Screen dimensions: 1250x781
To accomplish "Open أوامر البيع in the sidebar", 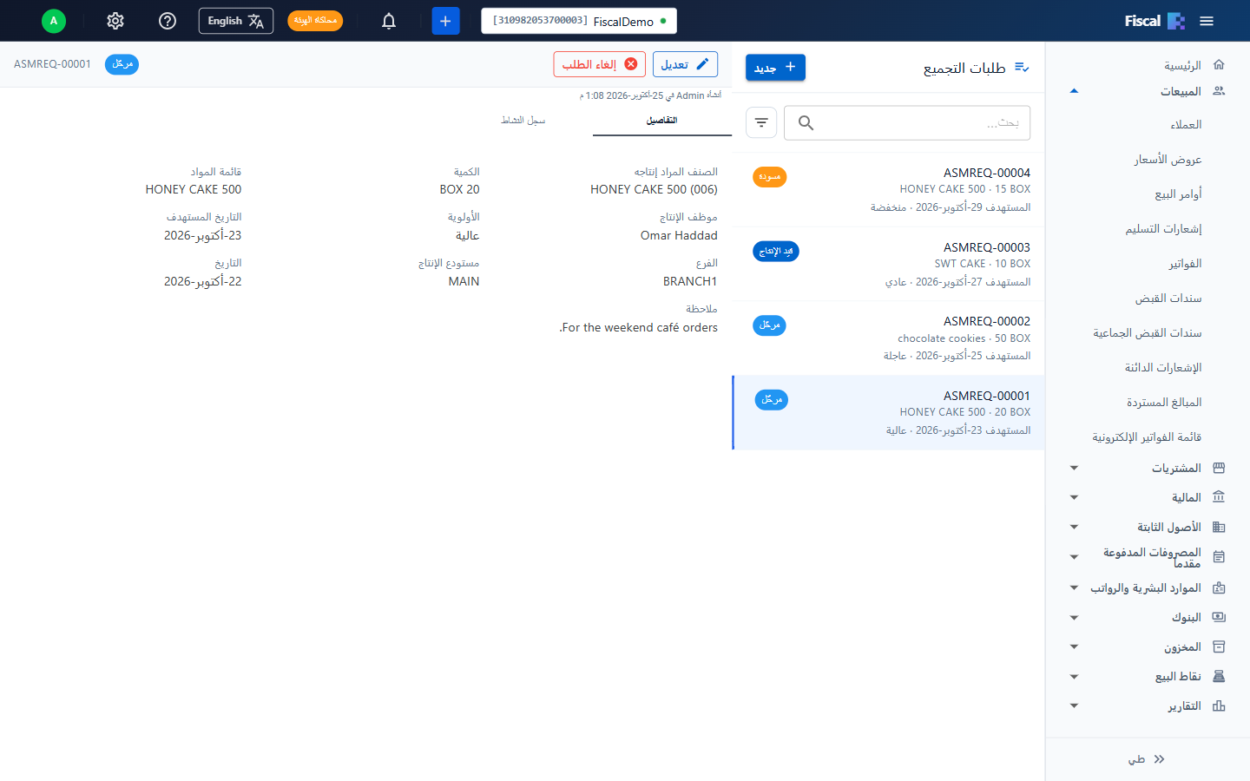I will coord(1178,194).
